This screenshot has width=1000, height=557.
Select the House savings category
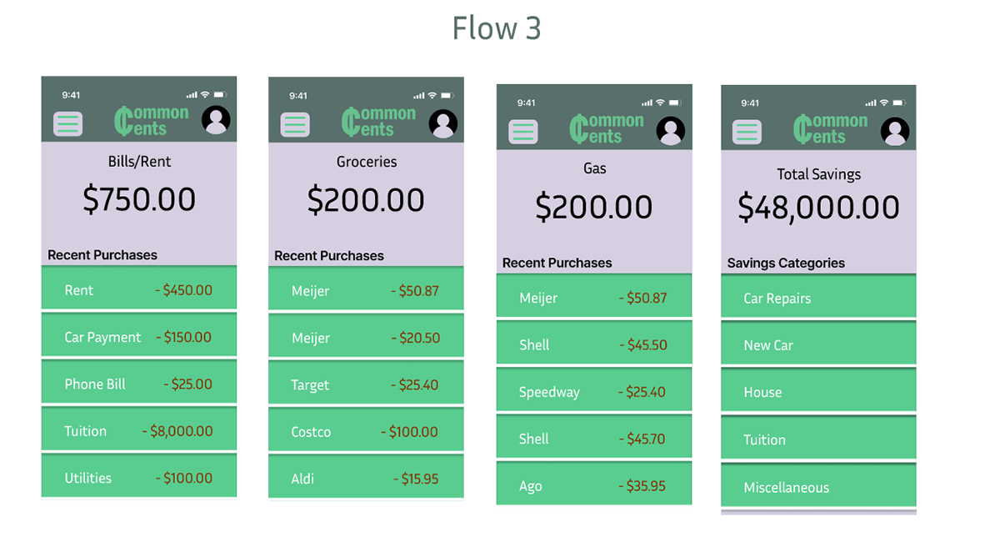tap(818, 390)
